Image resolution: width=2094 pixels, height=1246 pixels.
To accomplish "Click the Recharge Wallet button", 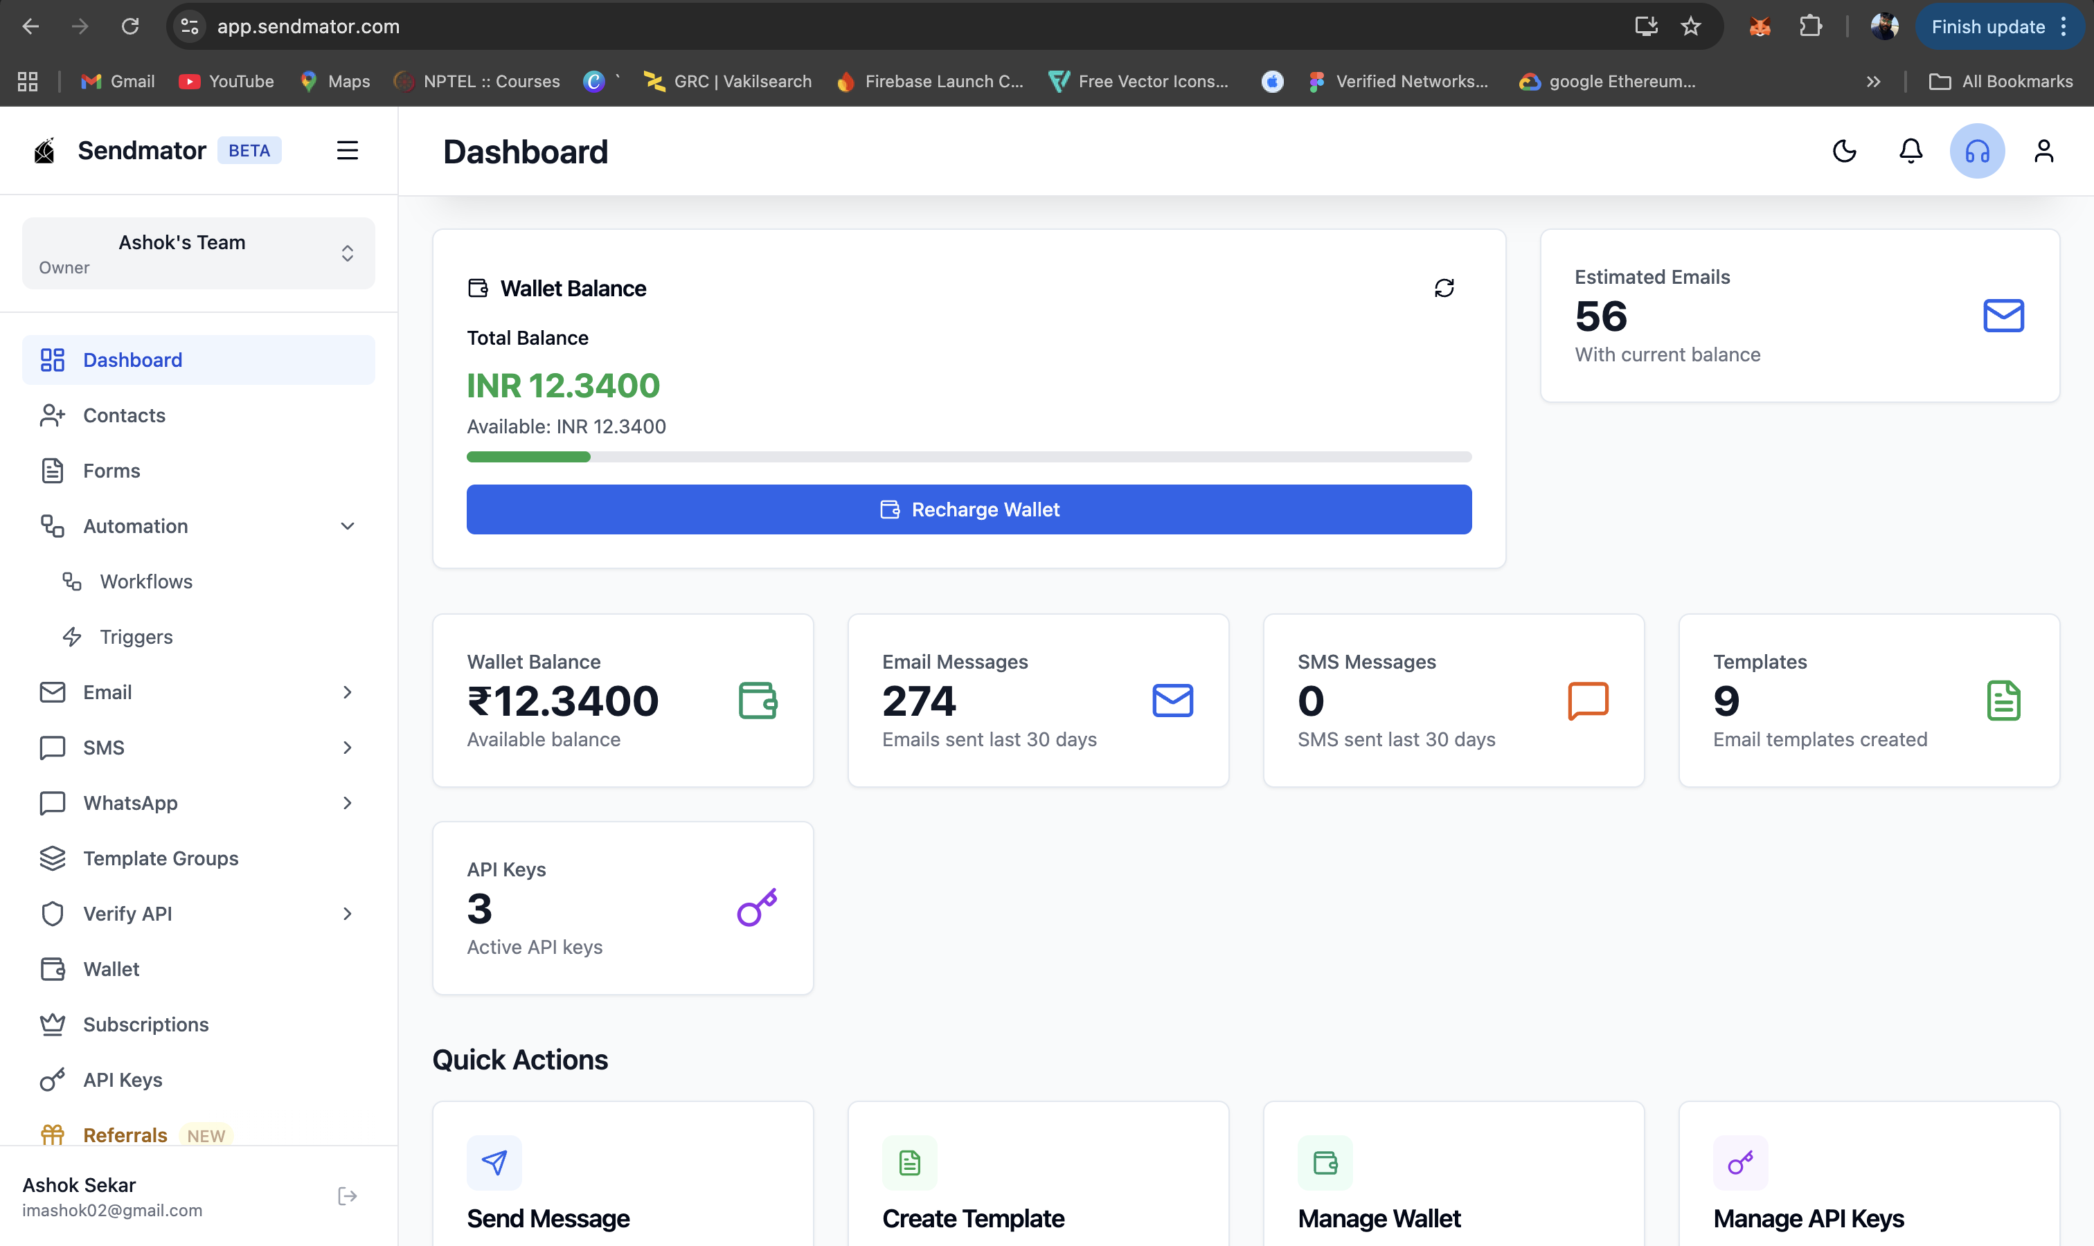I will pos(967,509).
